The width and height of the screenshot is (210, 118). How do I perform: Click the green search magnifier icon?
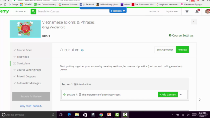(x=33, y=11)
